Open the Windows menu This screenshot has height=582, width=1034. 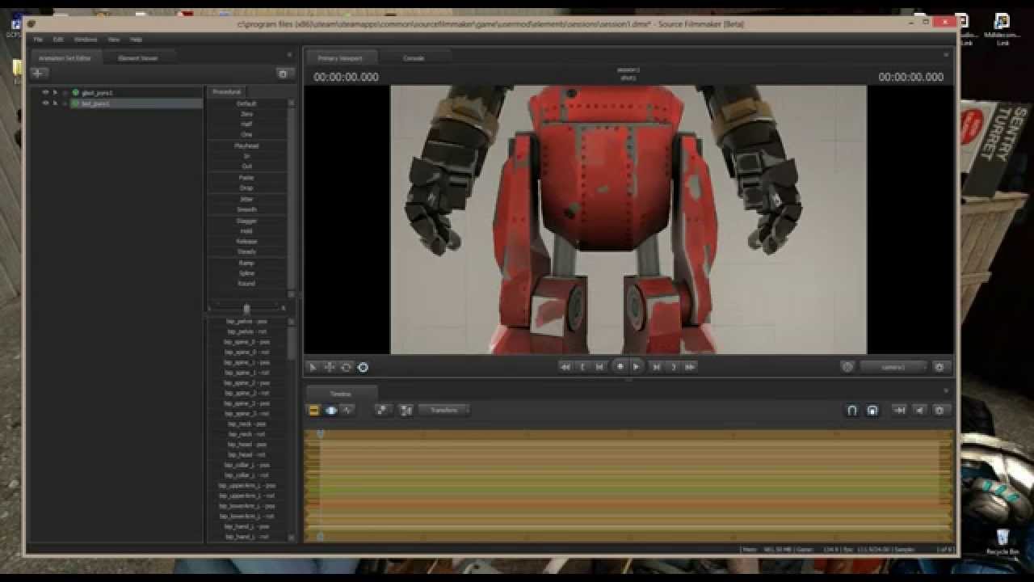pos(86,40)
